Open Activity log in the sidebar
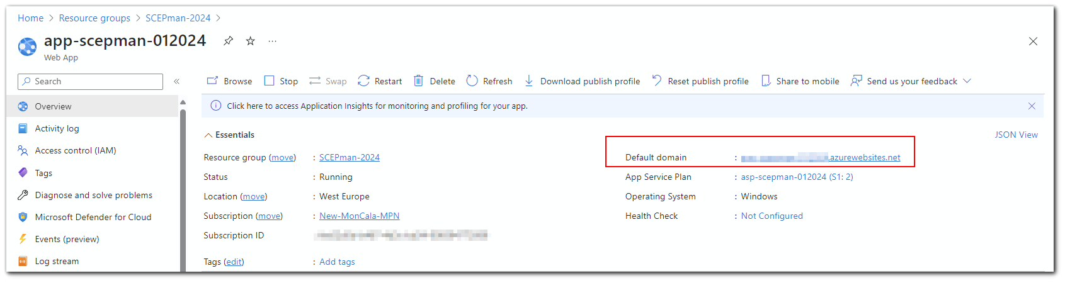Screen dimensions: 1065x283 57,128
